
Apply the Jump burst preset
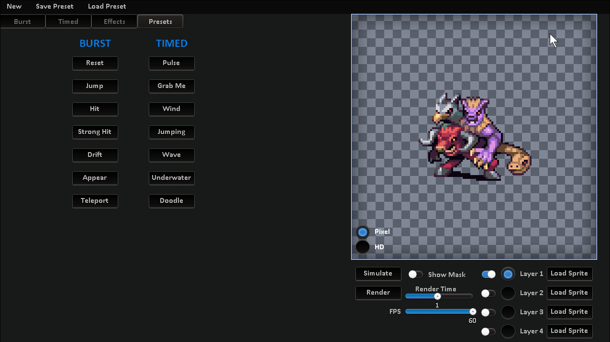[95, 86]
